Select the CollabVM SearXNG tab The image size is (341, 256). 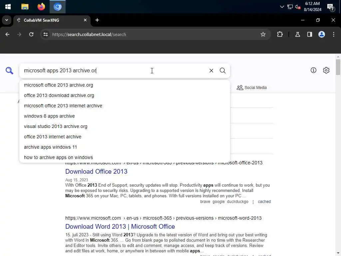pos(52,20)
